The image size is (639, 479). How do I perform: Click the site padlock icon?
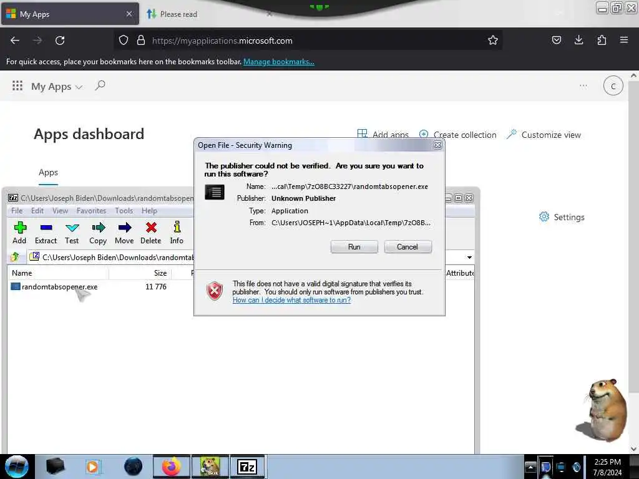pos(141,41)
